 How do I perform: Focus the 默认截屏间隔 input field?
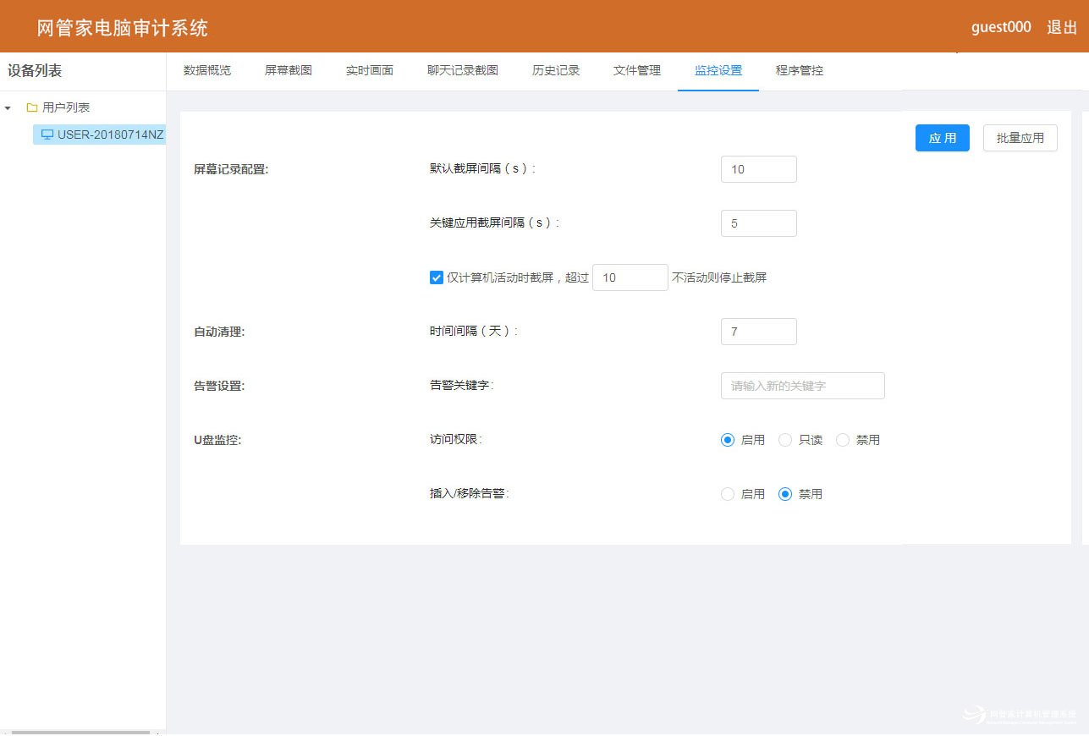coord(759,169)
